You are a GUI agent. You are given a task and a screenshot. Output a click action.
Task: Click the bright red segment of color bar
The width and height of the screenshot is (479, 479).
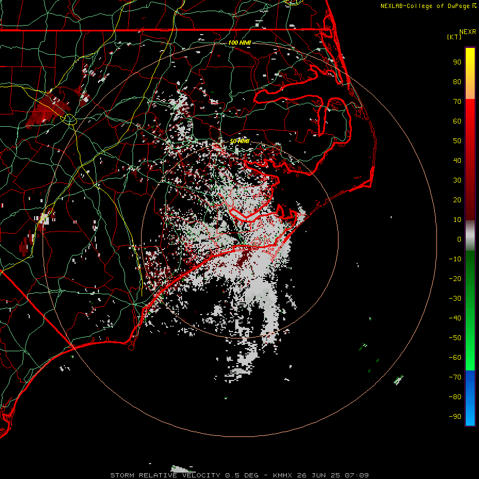[x=470, y=112]
